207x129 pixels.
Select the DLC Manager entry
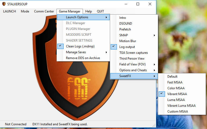tap(83, 23)
